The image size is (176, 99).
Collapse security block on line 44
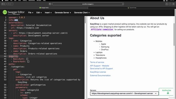7,56
